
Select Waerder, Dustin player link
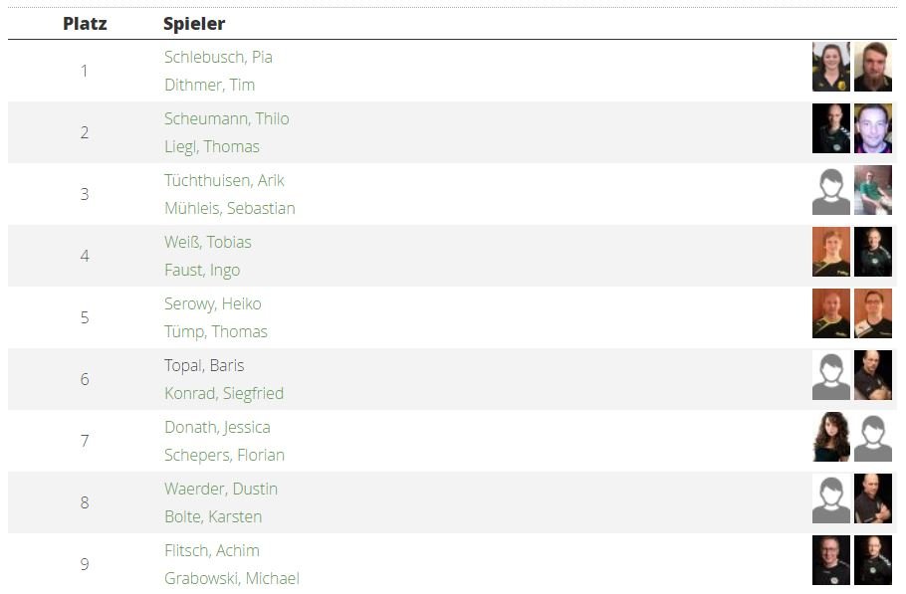point(220,489)
